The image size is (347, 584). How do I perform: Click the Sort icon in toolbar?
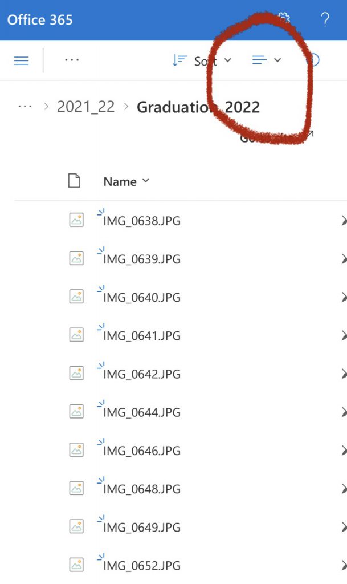[x=179, y=60]
